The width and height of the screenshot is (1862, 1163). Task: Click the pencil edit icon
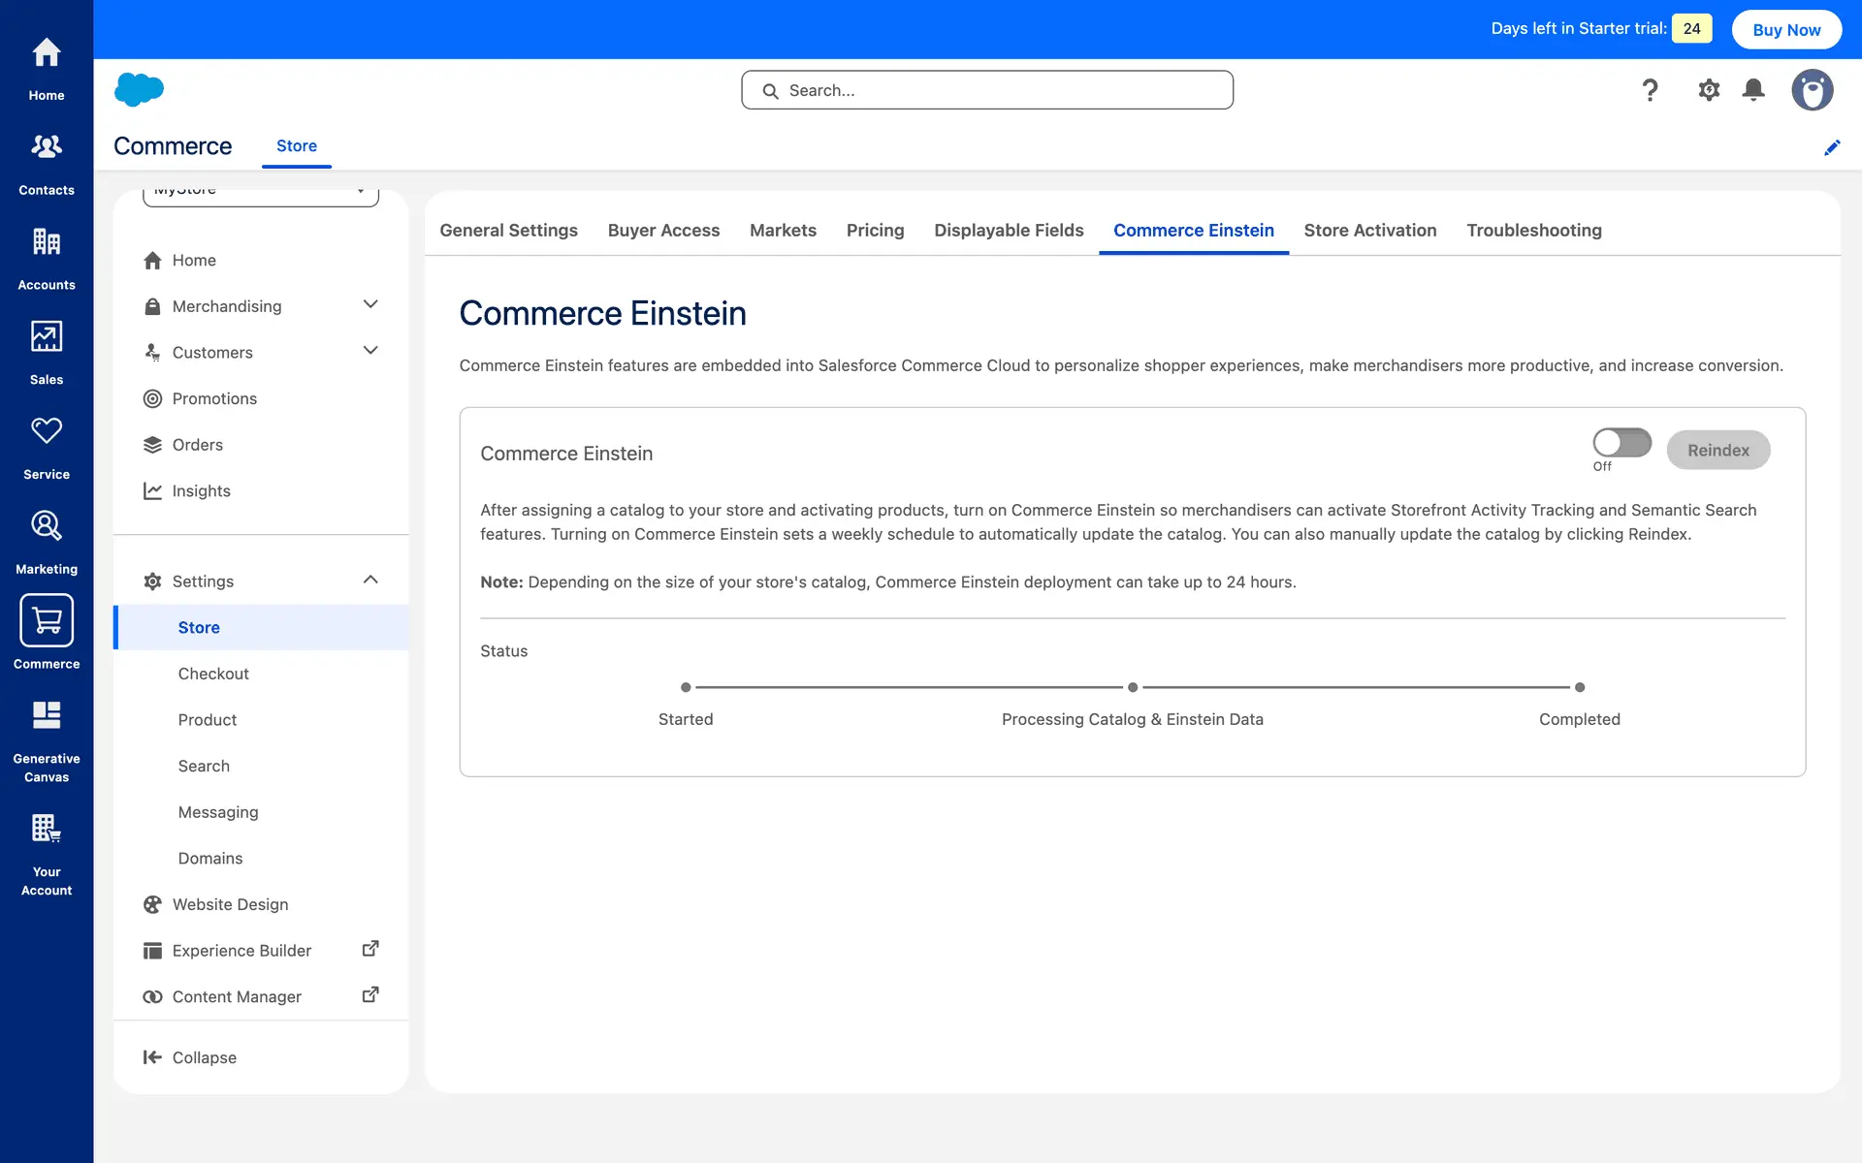coord(1832,147)
